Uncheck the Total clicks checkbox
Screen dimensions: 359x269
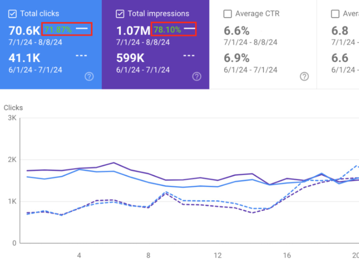[12, 14]
